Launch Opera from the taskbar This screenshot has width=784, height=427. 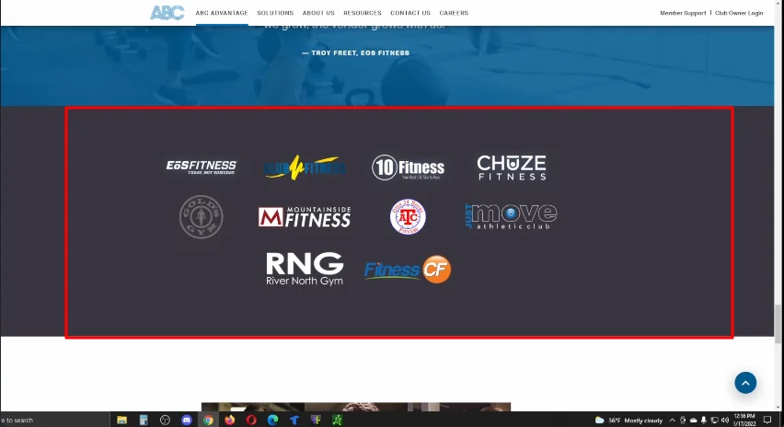[x=251, y=420]
